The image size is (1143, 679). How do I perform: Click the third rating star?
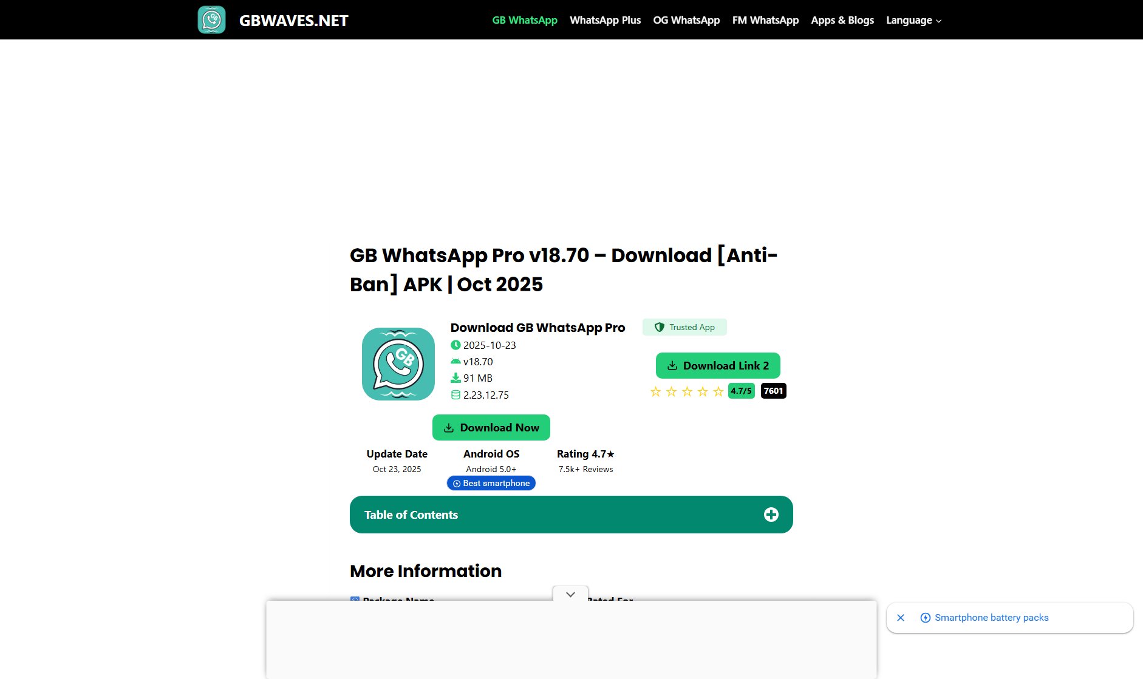click(x=687, y=391)
